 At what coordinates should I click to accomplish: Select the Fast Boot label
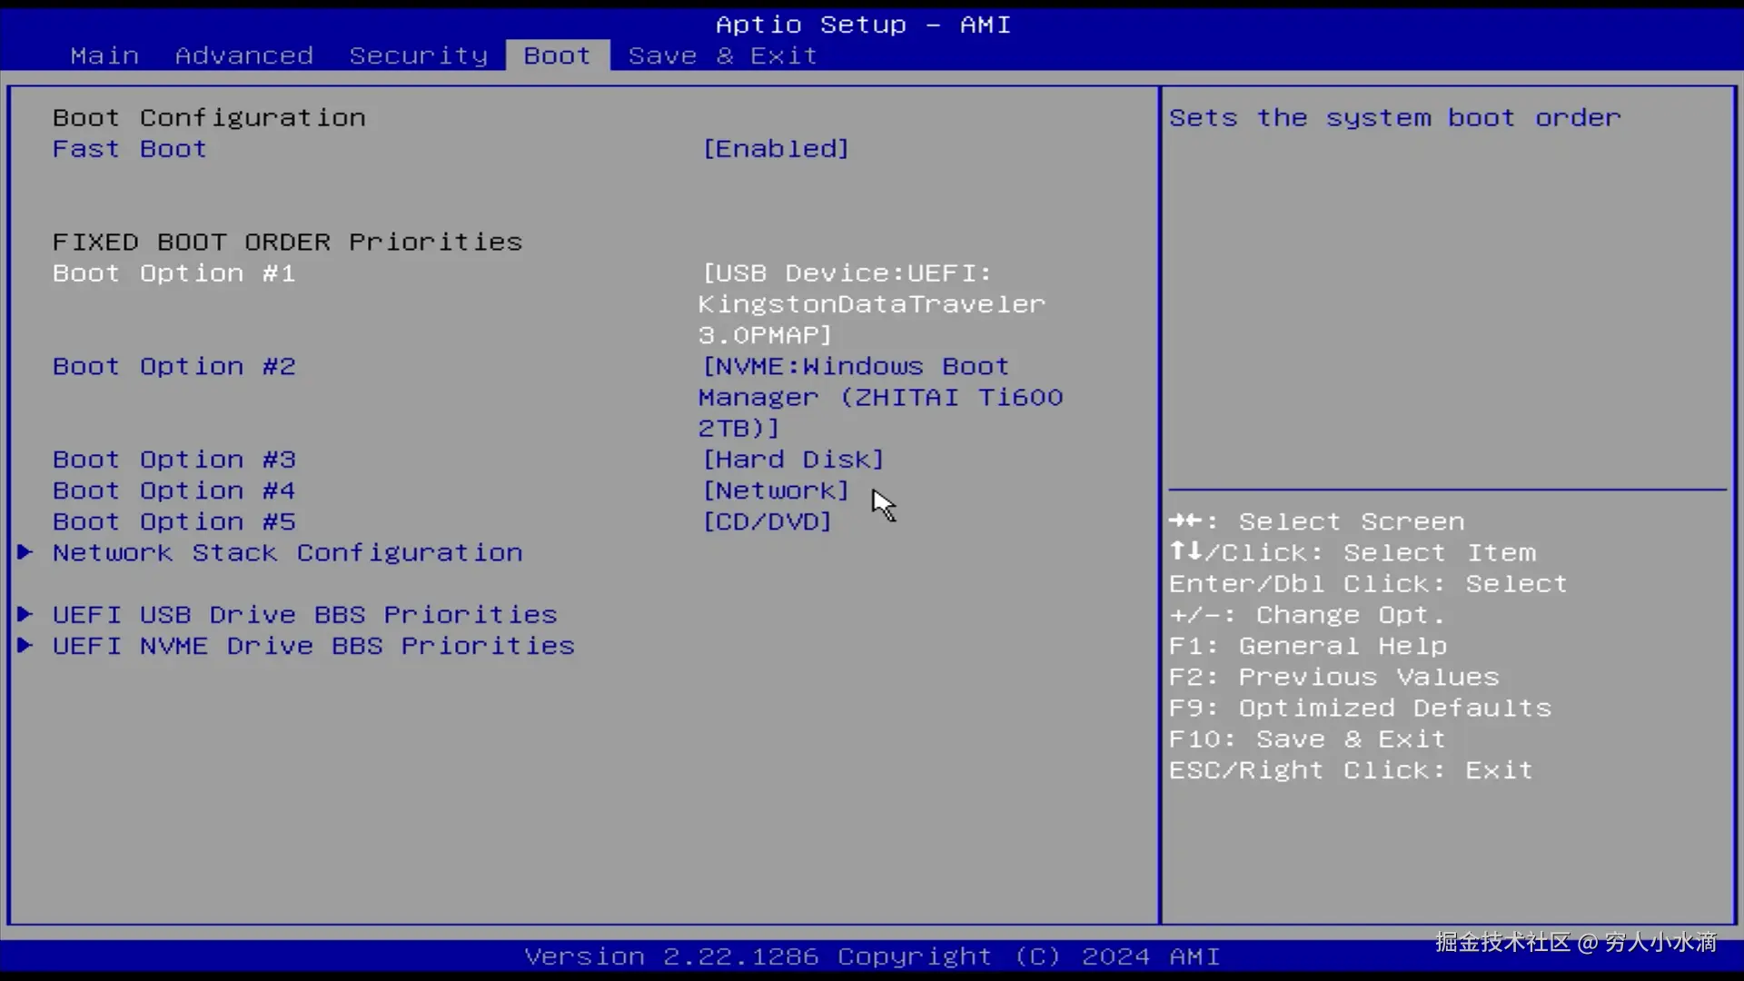[130, 149]
